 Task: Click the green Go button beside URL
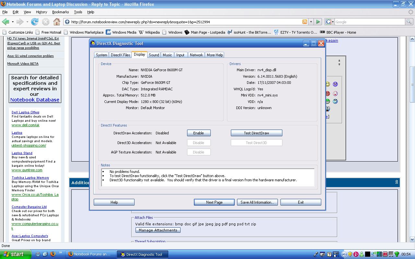318,22
